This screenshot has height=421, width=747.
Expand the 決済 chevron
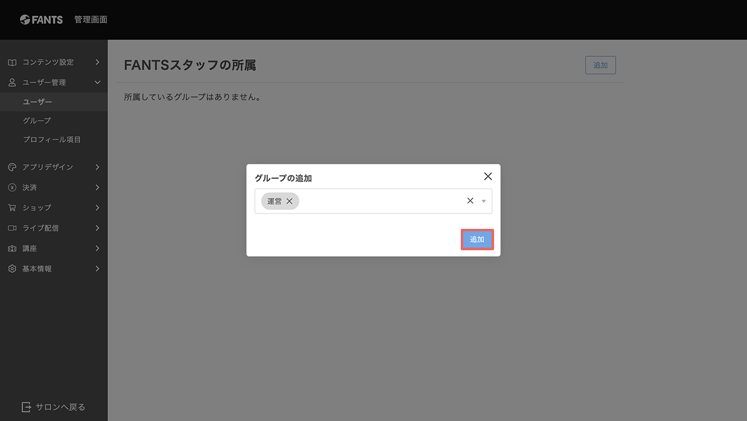[97, 187]
